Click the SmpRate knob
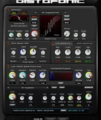The height and width of the screenshot is (120, 101). coord(19,35)
